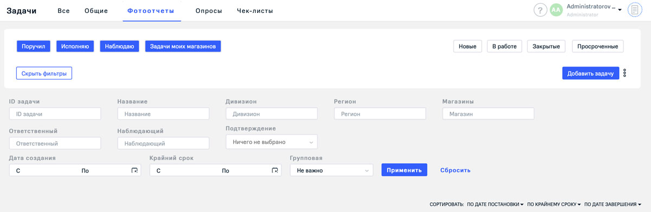651x212 pixels.
Task: Focus the Ответственный input field
Action: coord(55,143)
